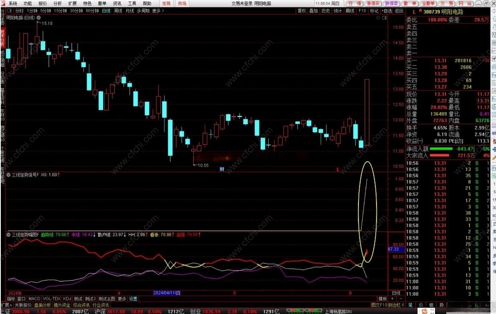
Task: Select the 月线 chart period
Action: tap(130, 11)
